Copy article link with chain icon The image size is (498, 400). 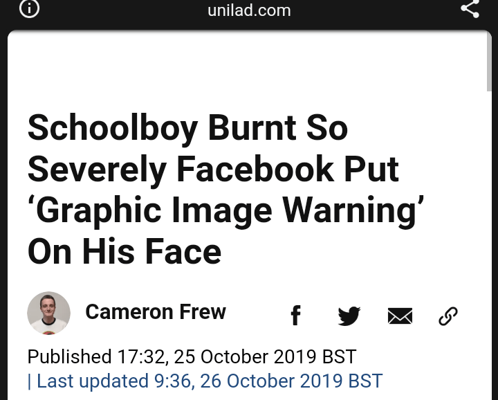[448, 316]
